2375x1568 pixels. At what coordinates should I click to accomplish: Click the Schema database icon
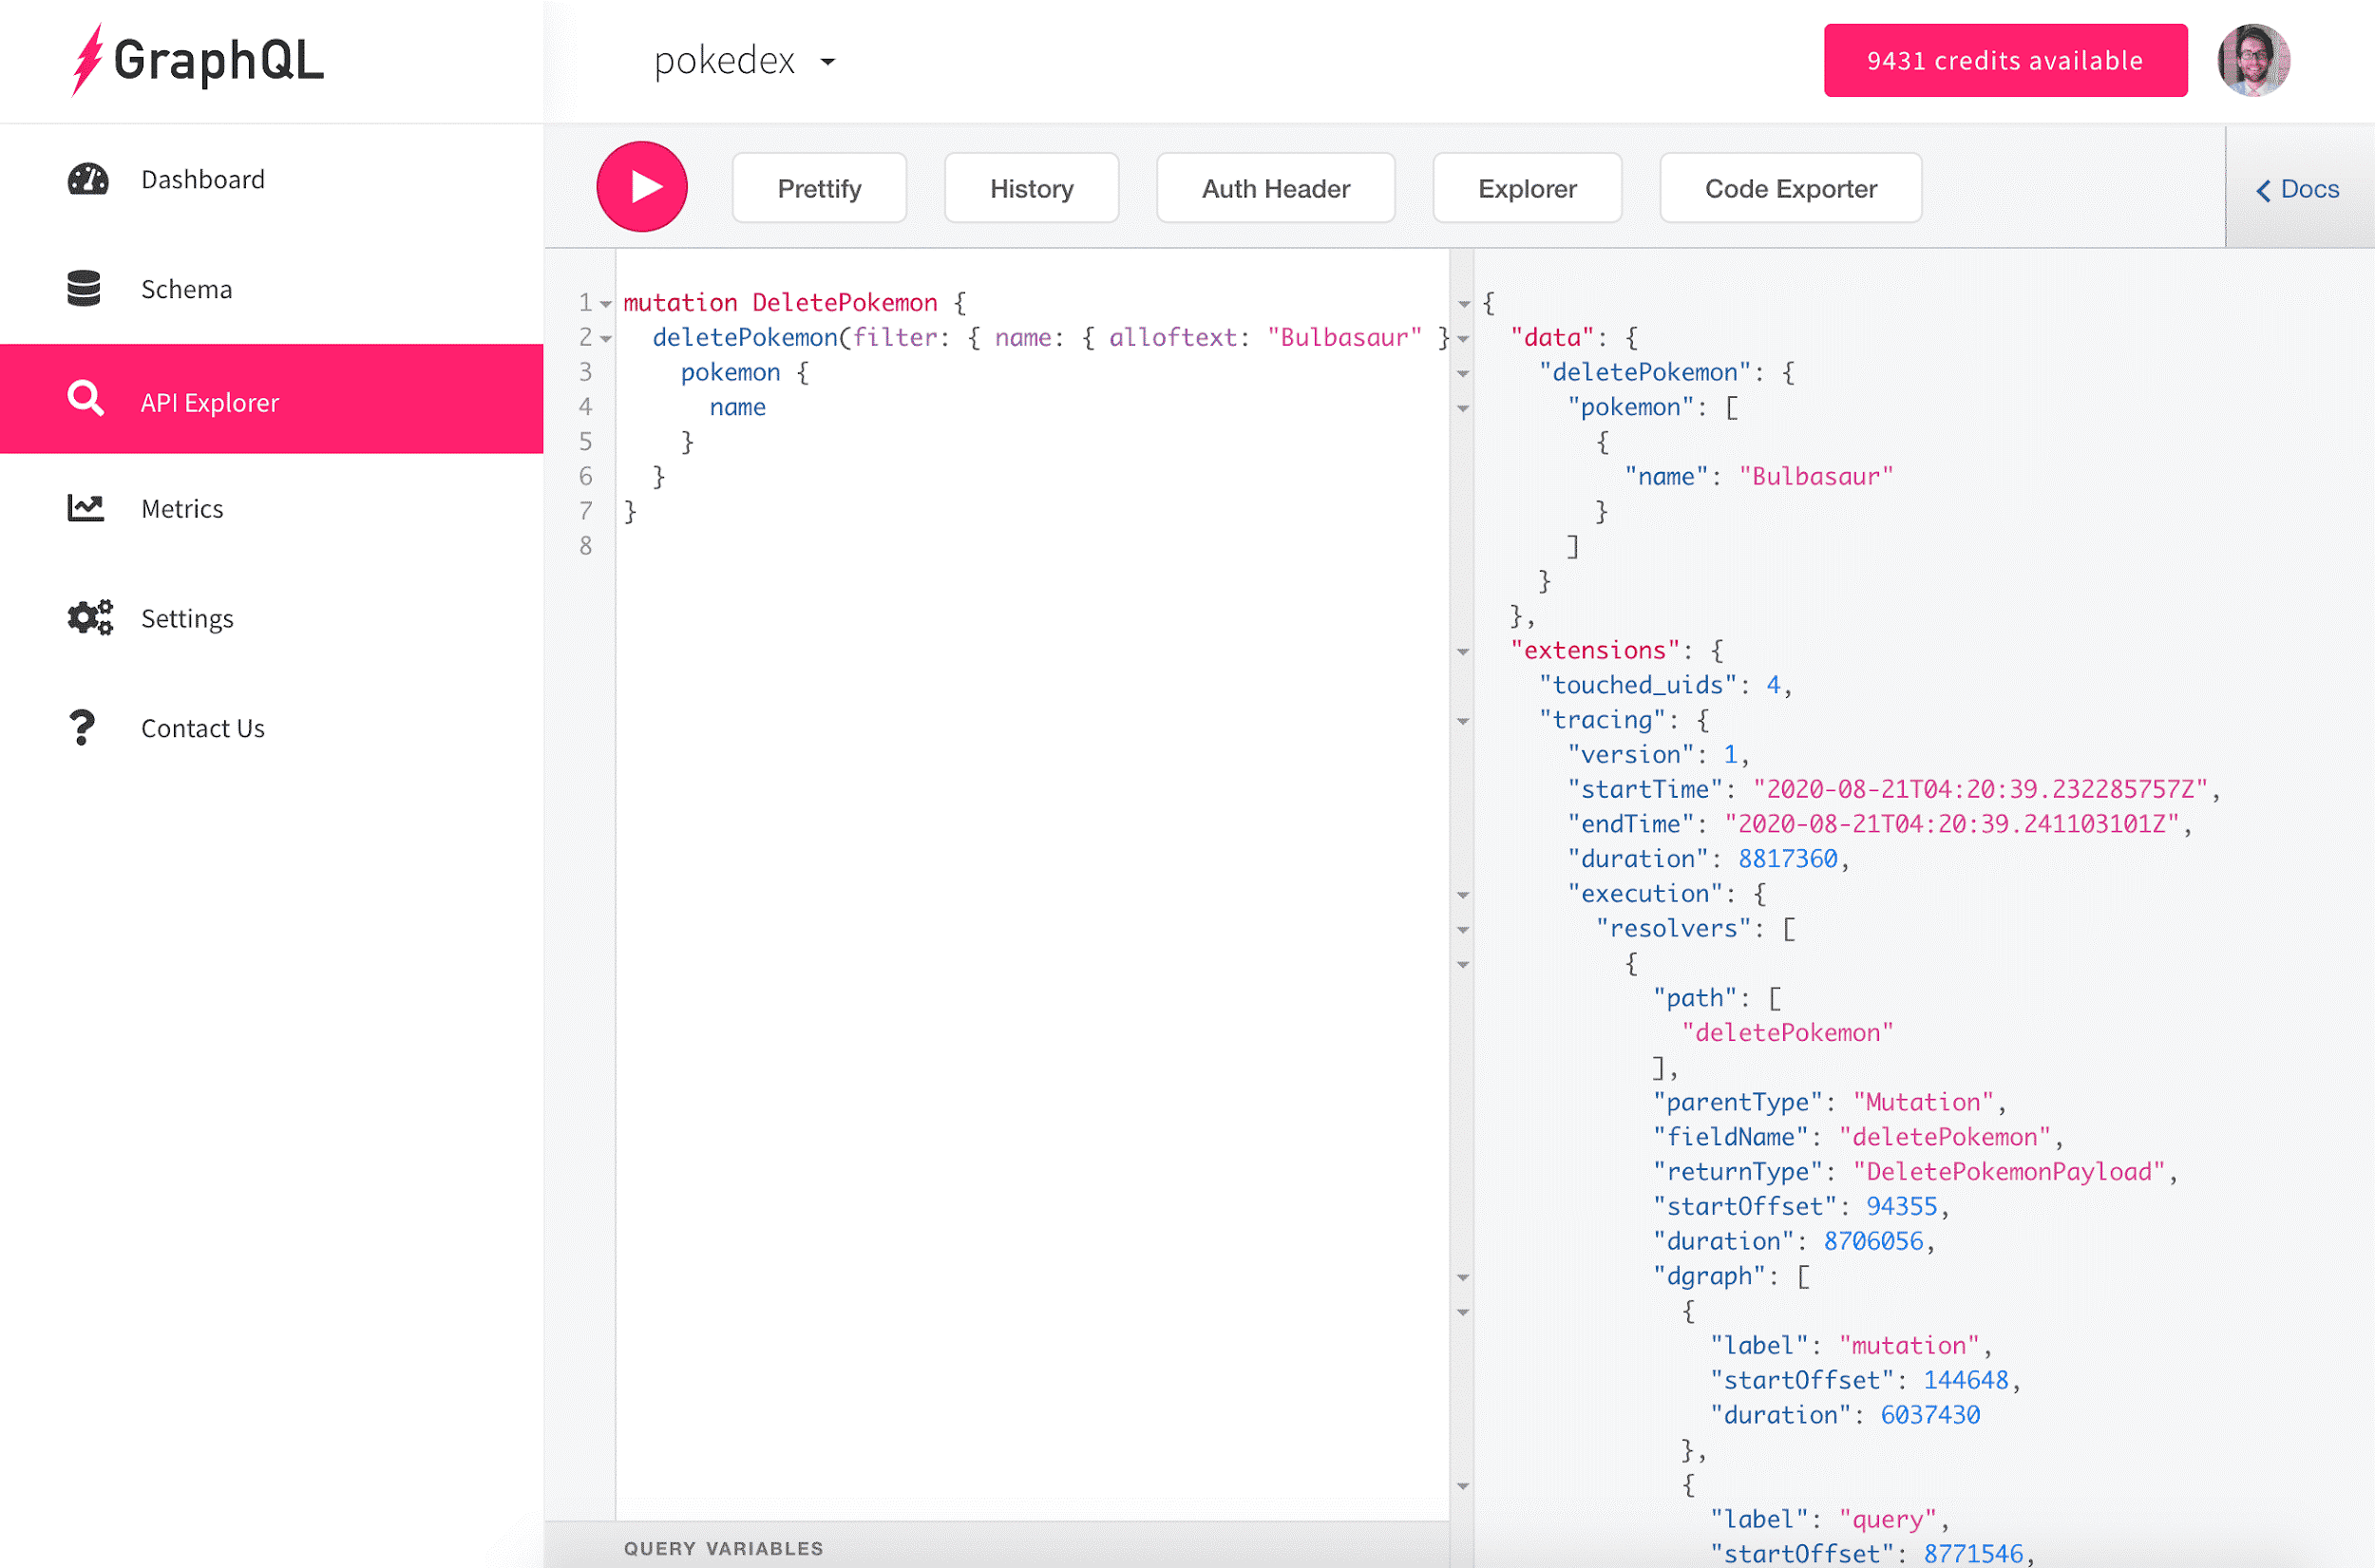(84, 289)
